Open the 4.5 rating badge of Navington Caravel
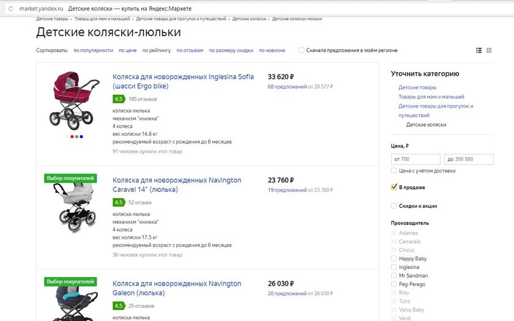The image size is (514, 321). [119, 202]
